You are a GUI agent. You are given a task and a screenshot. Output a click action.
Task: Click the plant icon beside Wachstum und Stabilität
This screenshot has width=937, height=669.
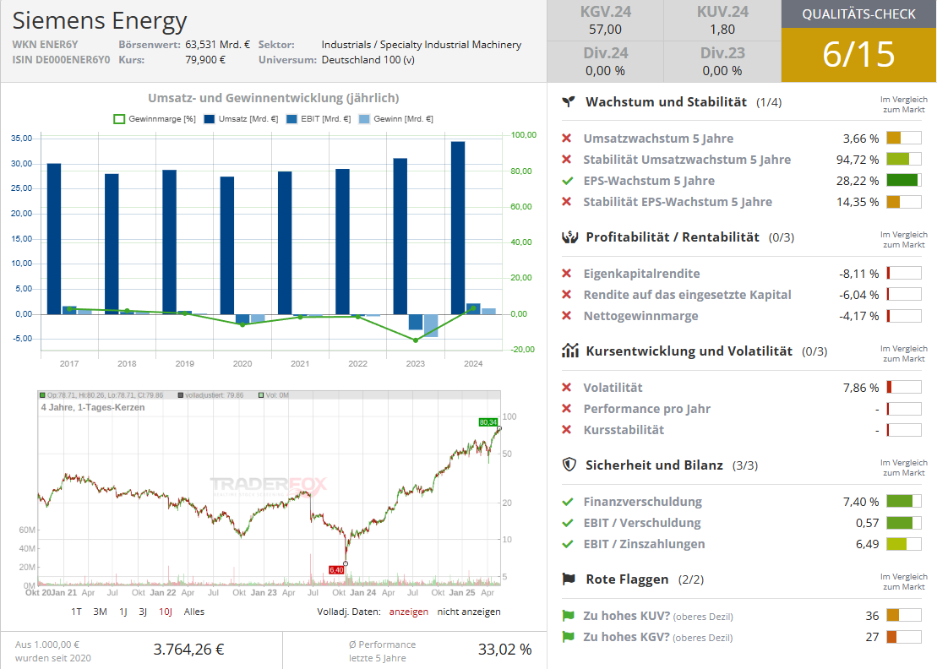click(x=569, y=102)
